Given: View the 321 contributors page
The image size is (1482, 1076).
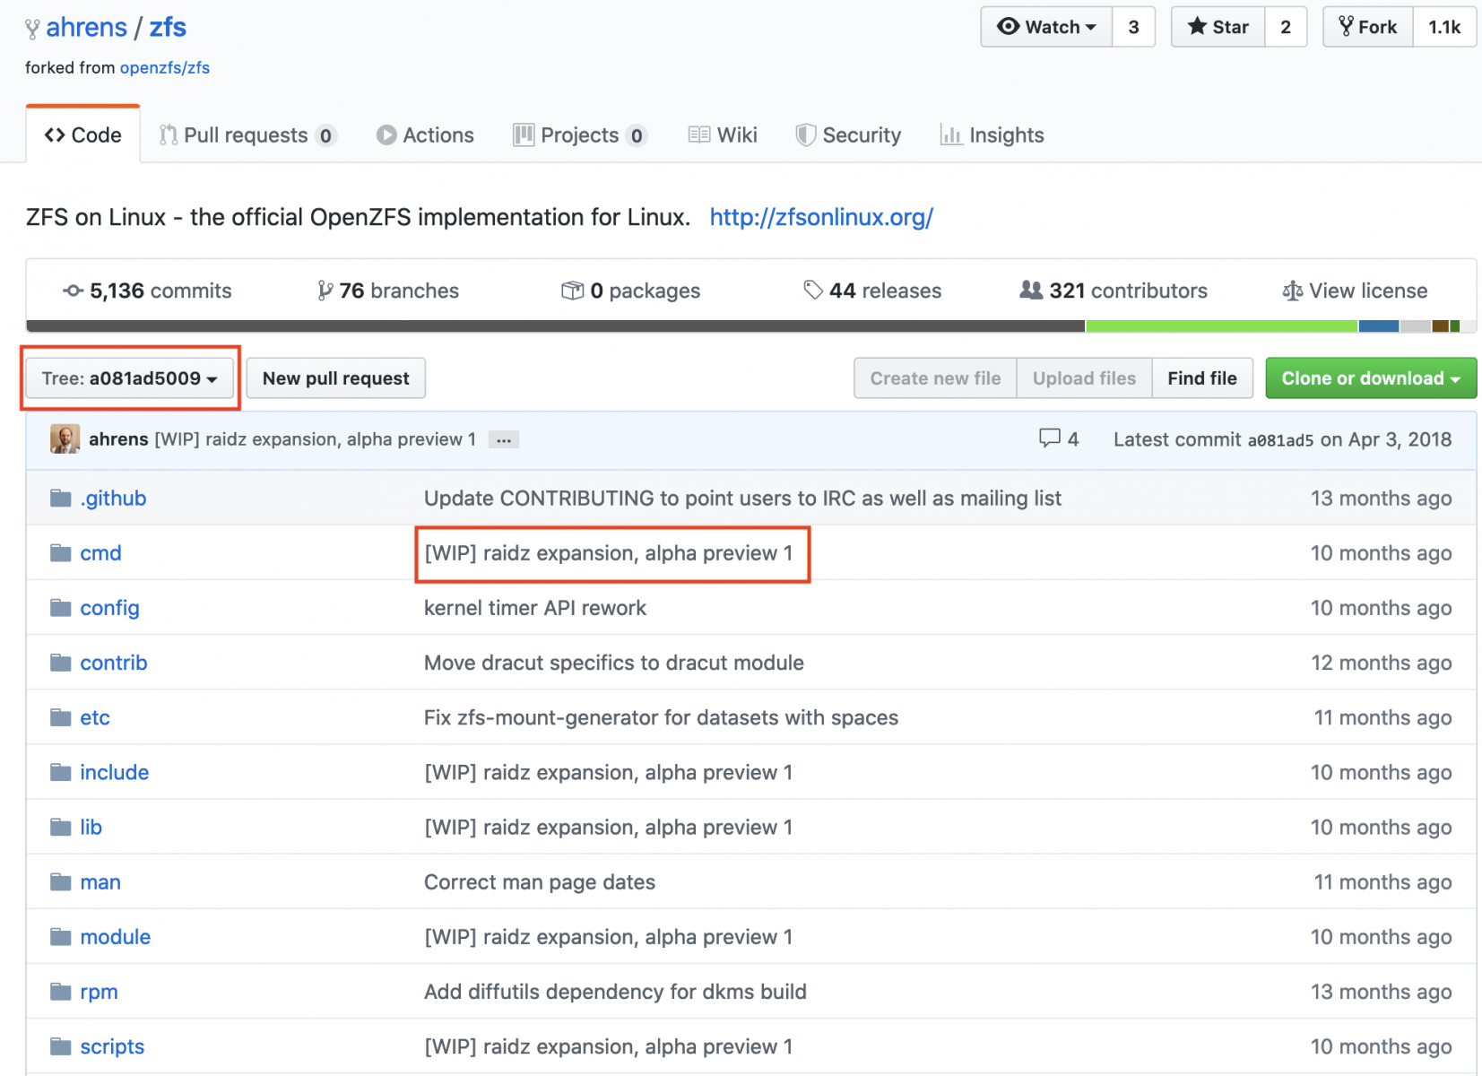Looking at the screenshot, I should (x=1114, y=291).
